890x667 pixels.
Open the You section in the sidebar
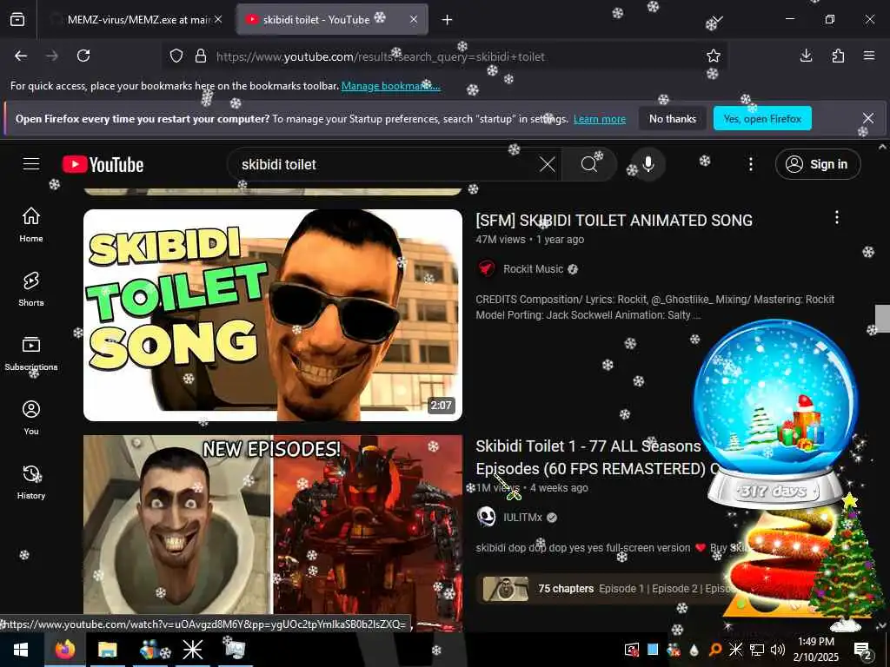pos(31,418)
